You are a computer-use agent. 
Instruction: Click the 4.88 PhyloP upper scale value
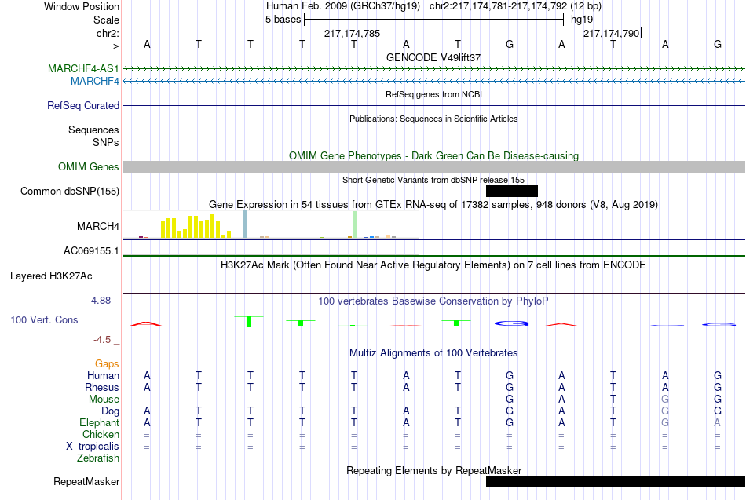[x=101, y=300]
